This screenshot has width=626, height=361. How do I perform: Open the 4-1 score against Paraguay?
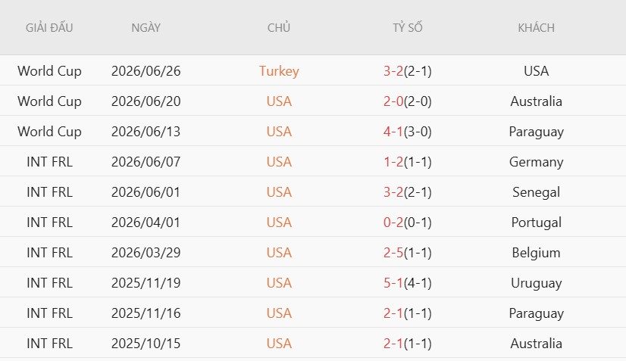[393, 132]
